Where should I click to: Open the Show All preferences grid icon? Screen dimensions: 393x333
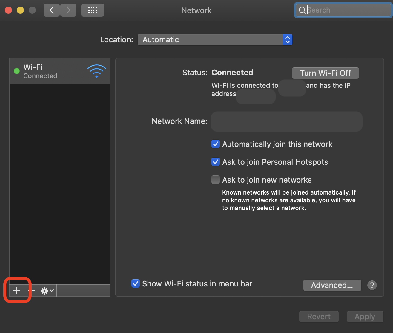92,10
